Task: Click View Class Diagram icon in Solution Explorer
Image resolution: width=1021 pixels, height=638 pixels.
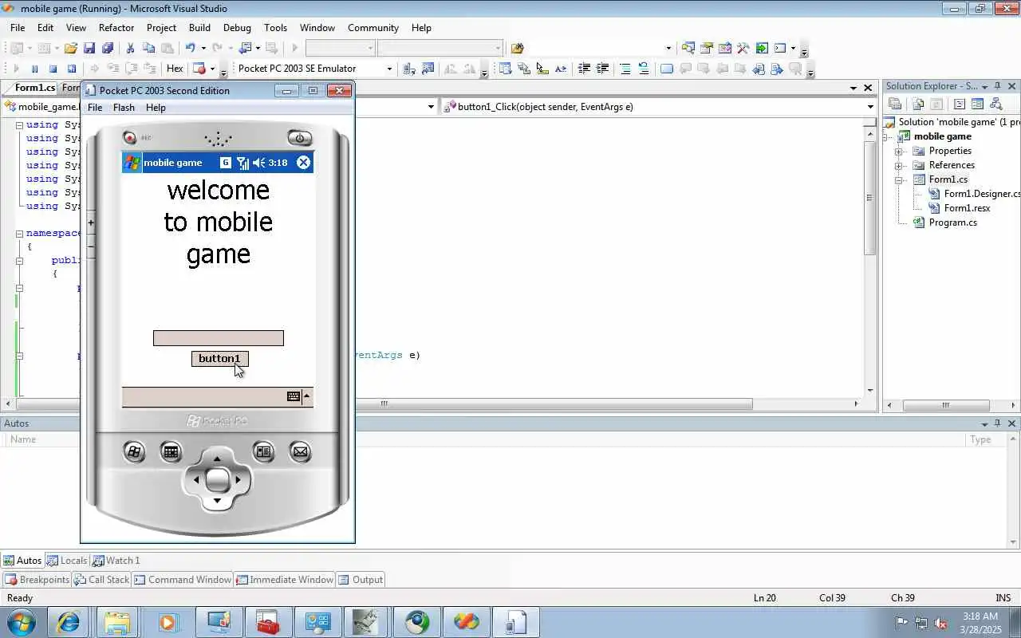Action: tap(995, 104)
